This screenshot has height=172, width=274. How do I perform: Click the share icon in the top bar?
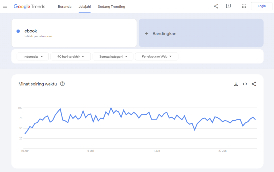(216, 6)
